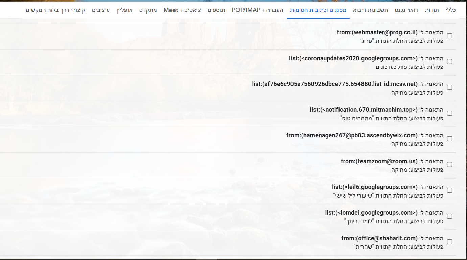Open the אופליין (Offline) tab
Viewport: 467px width, 260px height.
(125, 10)
